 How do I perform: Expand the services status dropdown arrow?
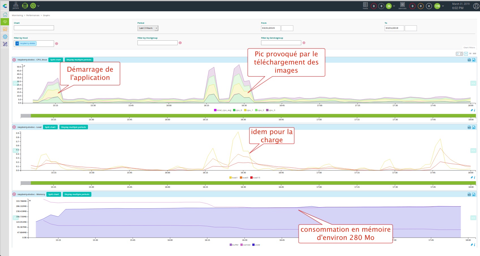point(443,6)
